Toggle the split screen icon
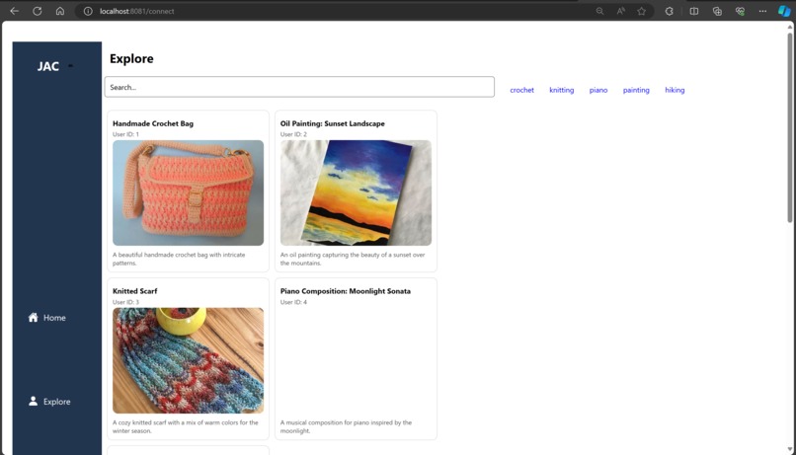This screenshot has height=455, width=796. coord(694,11)
